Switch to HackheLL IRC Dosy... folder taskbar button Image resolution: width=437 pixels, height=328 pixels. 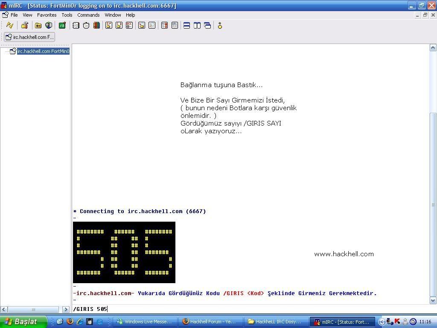276,322
